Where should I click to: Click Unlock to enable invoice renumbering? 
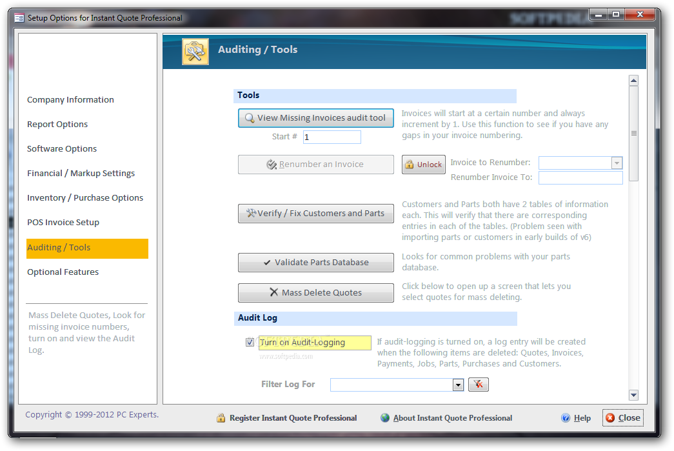coord(423,165)
